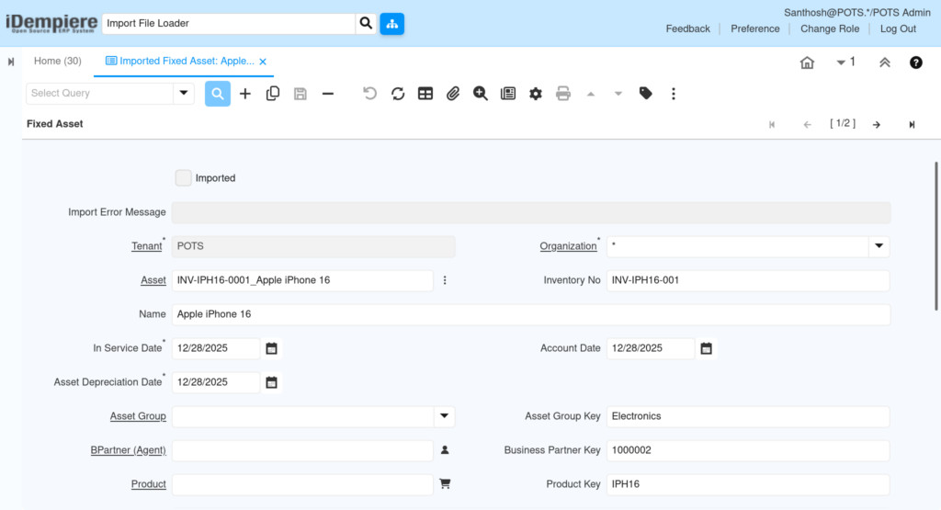This screenshot has width=941, height=510.
Task: Click the Save disk icon
Action: point(300,94)
